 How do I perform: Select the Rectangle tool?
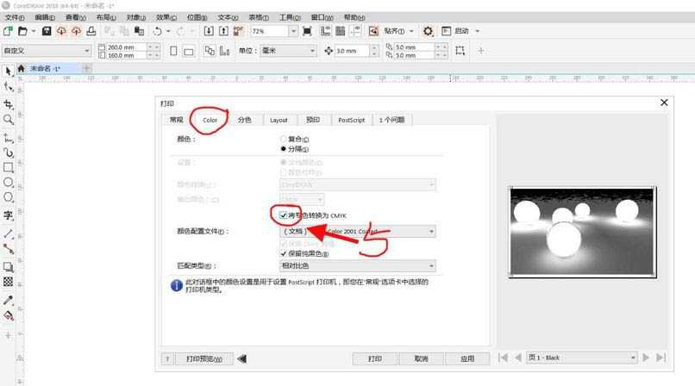point(9,167)
